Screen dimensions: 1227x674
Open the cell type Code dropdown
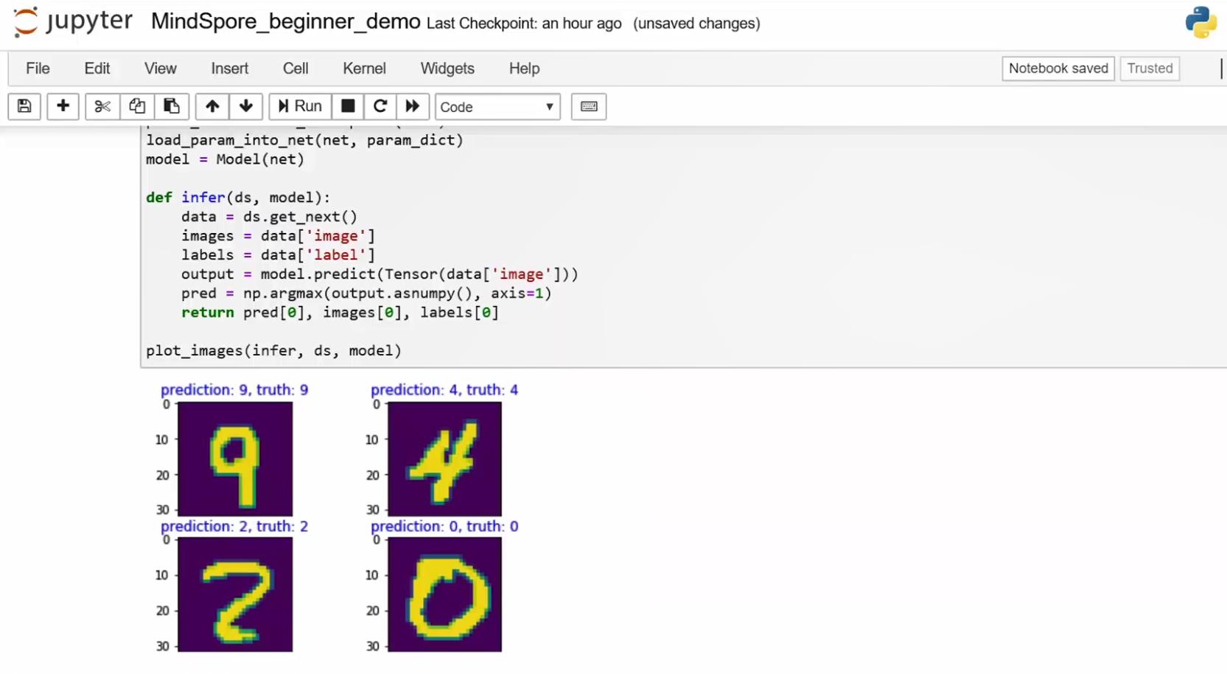click(497, 107)
